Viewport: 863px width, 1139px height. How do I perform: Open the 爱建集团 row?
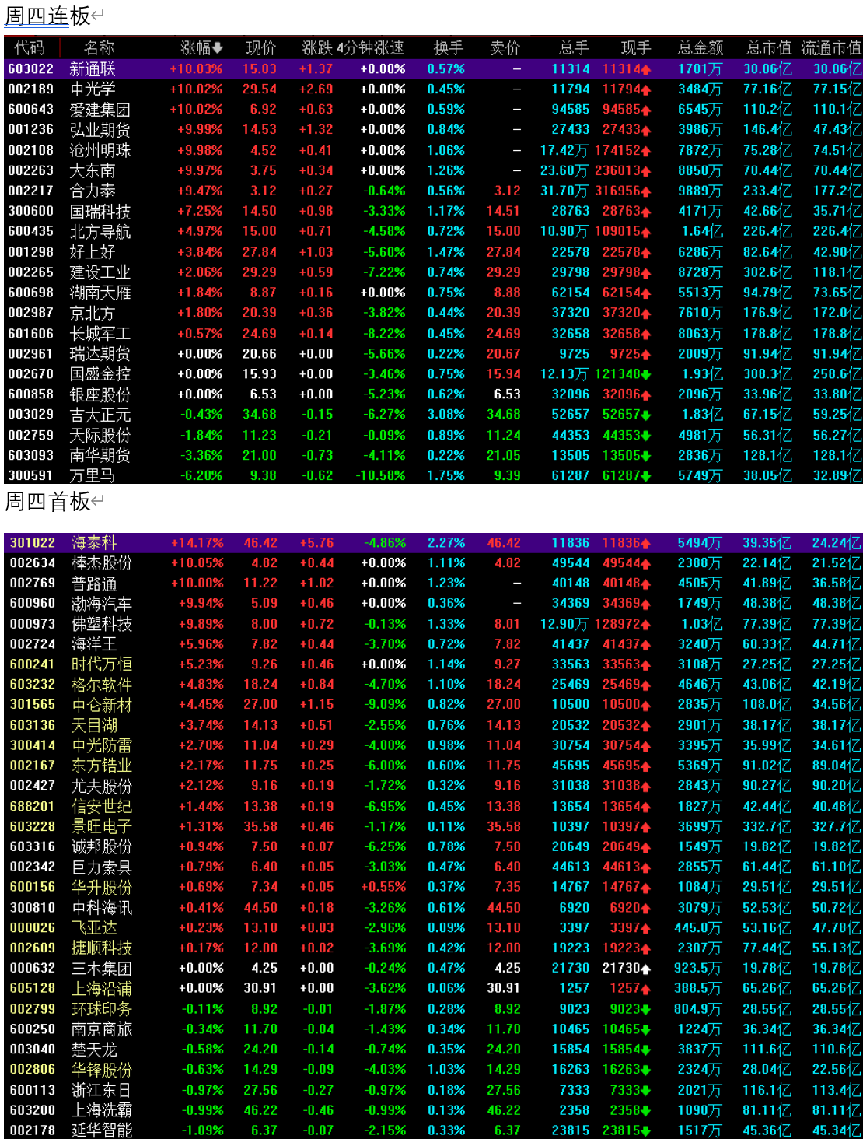(x=433, y=110)
